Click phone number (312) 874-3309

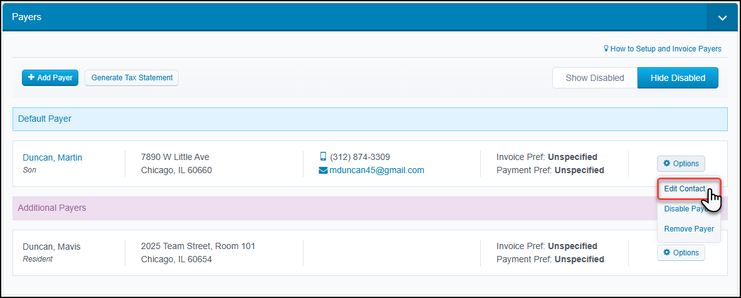[x=360, y=157]
